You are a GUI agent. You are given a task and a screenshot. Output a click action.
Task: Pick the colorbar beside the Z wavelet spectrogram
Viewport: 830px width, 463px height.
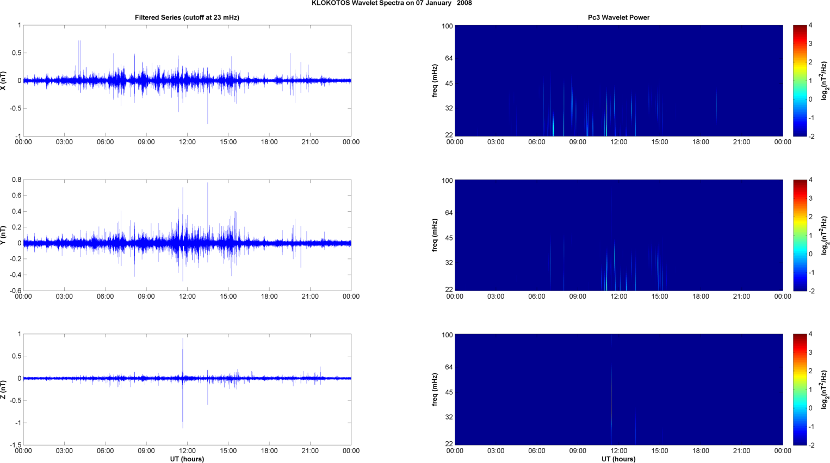click(x=800, y=390)
